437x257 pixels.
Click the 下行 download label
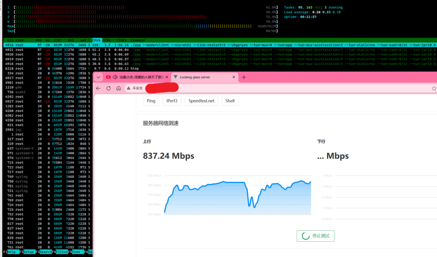(x=321, y=141)
